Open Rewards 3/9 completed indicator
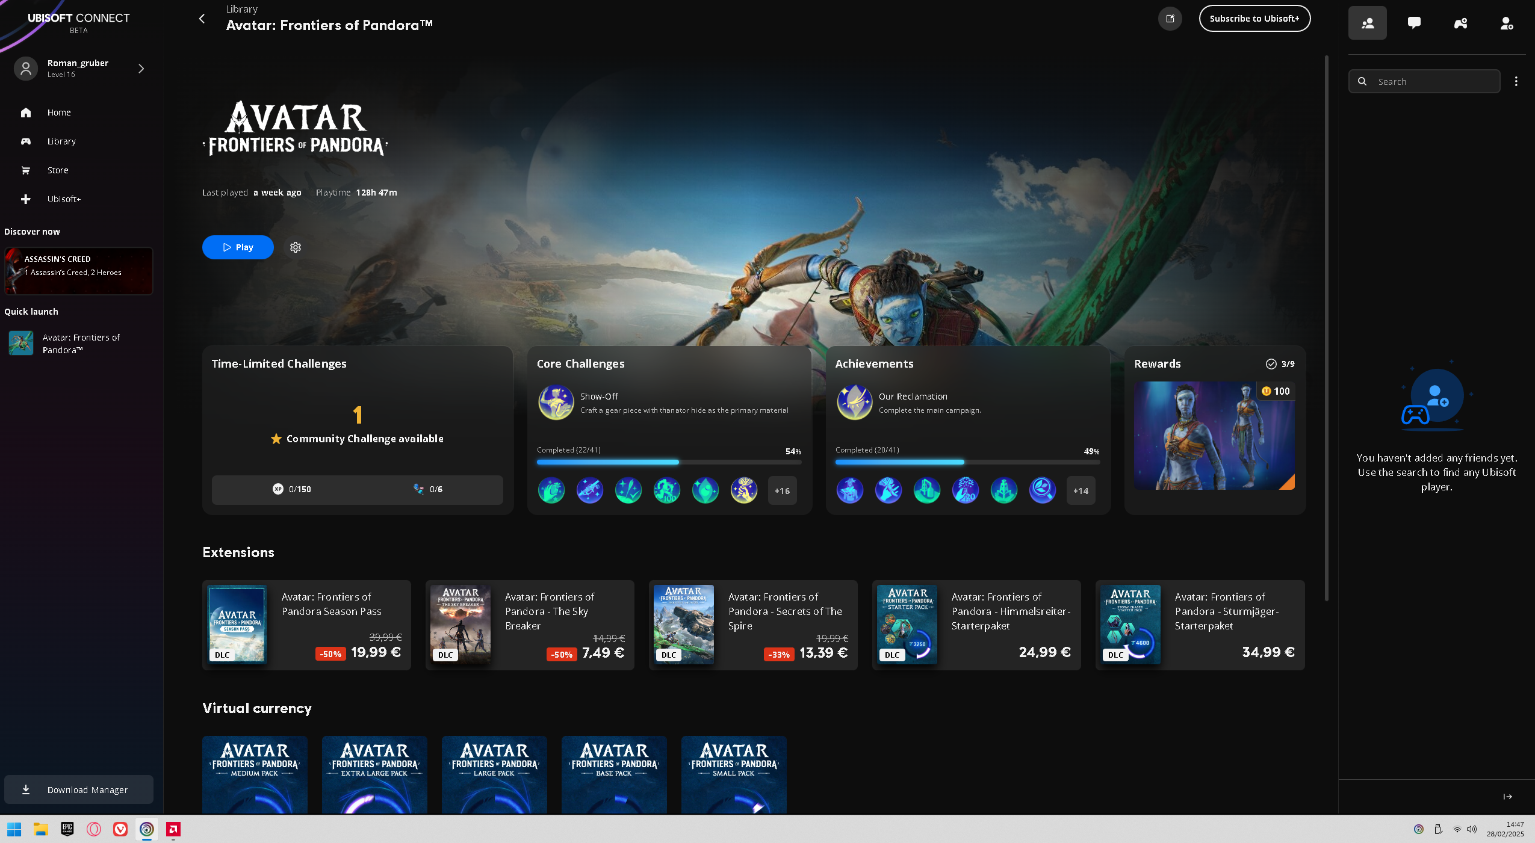Screen dimensions: 1535x843 (x=1280, y=364)
